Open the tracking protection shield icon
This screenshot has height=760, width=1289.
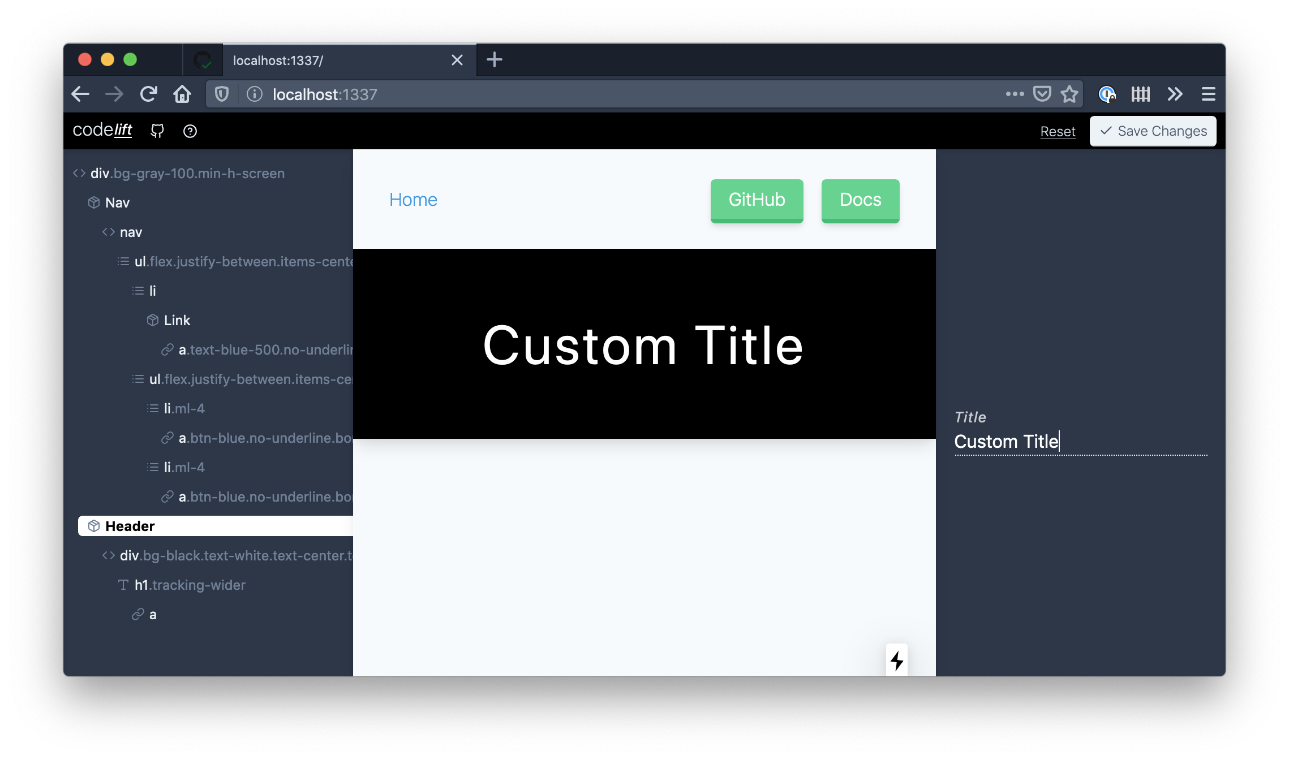[222, 94]
